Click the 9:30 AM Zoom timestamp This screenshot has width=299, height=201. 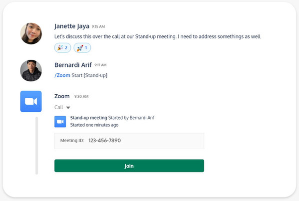click(x=81, y=97)
